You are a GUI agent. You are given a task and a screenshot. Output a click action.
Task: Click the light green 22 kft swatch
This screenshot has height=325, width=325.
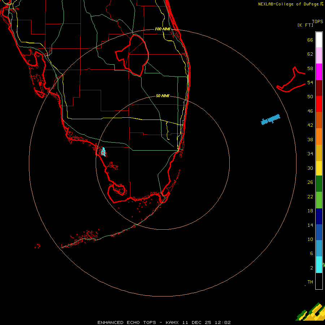319,200
